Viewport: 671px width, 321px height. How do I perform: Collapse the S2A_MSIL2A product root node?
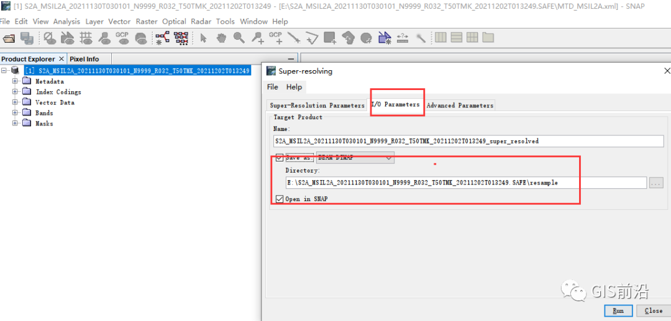(x=5, y=70)
